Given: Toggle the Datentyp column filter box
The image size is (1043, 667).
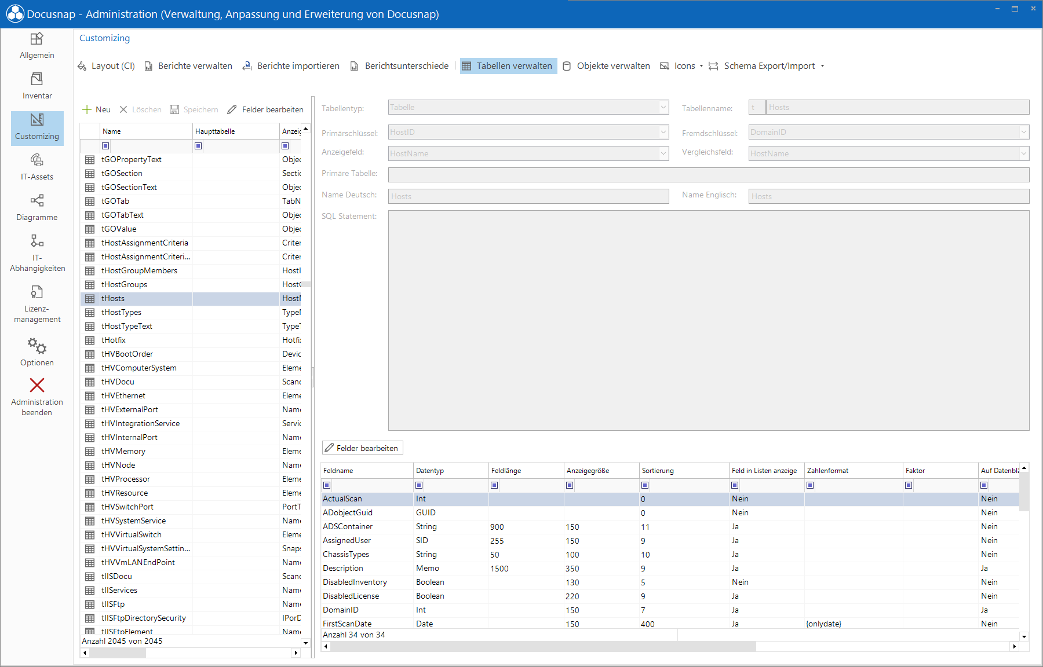Looking at the screenshot, I should (x=419, y=485).
